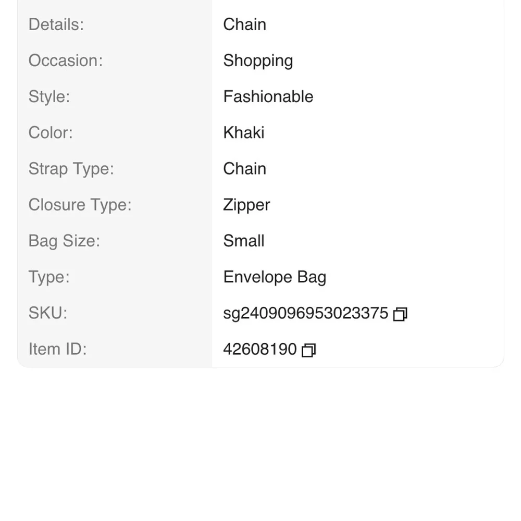Select the SKU value sg2409096953023375
This screenshot has height=521, width=521.
point(305,313)
